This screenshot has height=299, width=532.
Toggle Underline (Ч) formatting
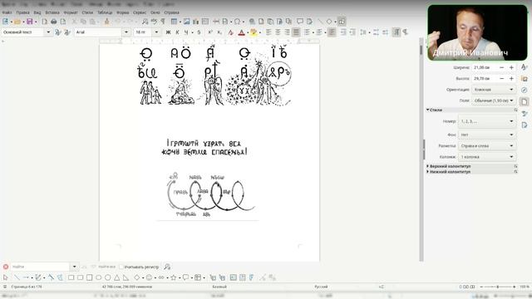click(x=186, y=32)
